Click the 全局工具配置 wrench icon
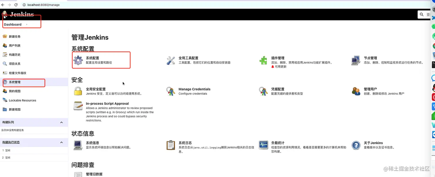The height and width of the screenshot is (177, 435). pyautogui.click(x=171, y=60)
